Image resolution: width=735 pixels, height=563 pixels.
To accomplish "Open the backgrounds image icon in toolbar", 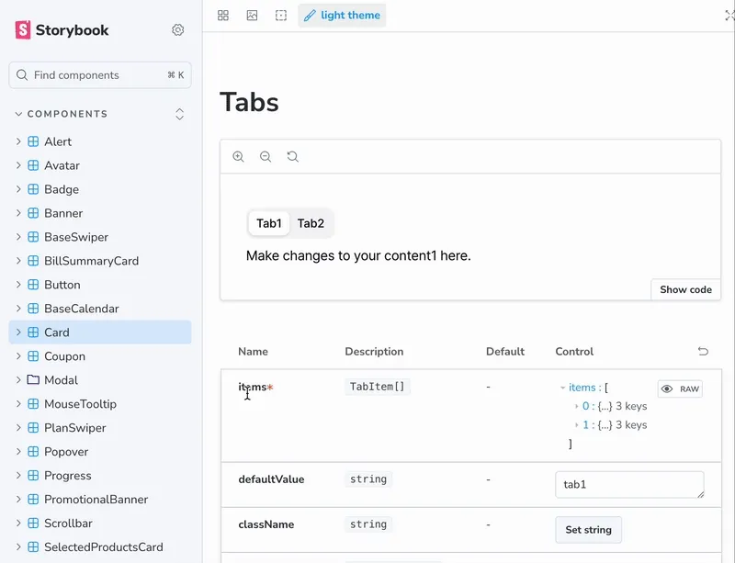I will [252, 16].
